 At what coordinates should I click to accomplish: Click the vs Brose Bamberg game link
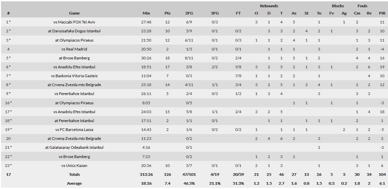(74, 157)
